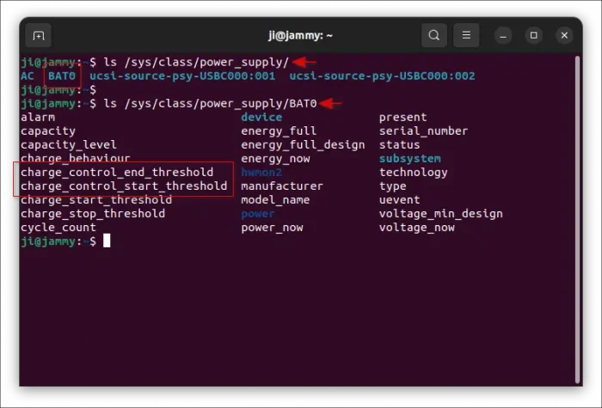The height and width of the screenshot is (408, 602).
Task: Click the cycle_count entry
Action: coord(58,227)
